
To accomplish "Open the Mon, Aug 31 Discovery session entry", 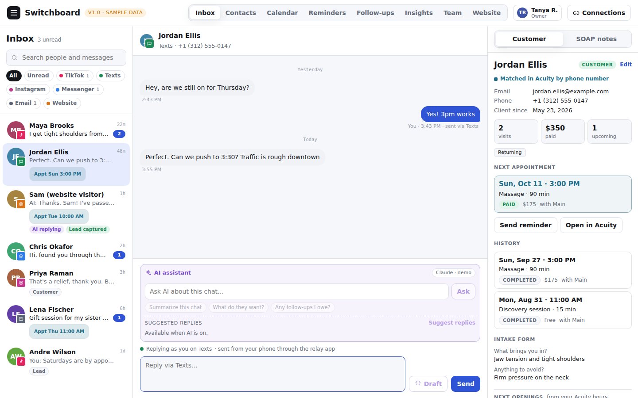I will (x=563, y=310).
